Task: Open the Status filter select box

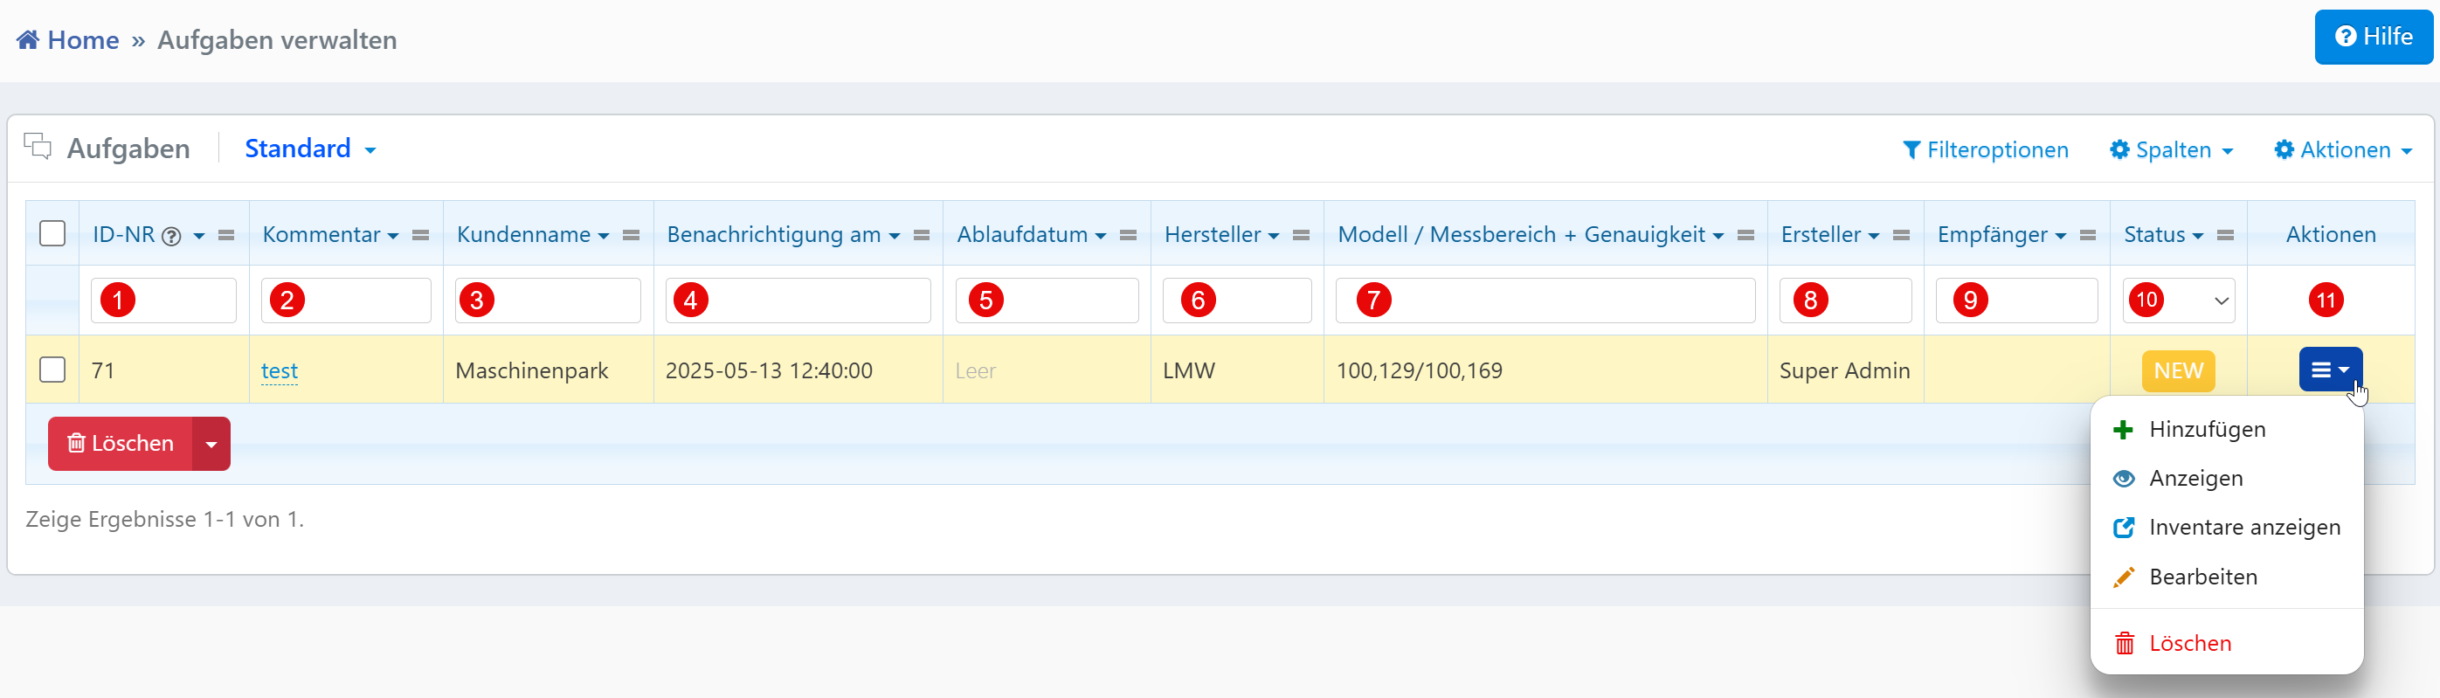Action: point(2178,301)
